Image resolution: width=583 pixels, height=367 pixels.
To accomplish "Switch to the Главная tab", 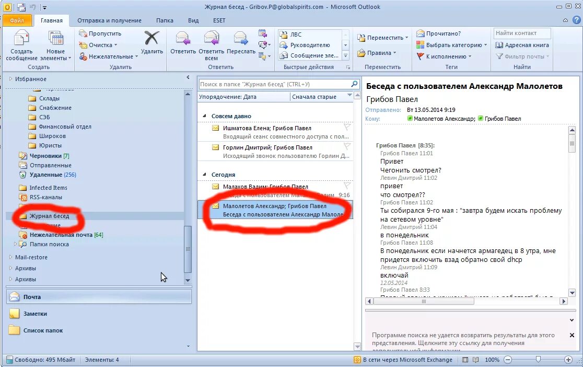I will click(52, 20).
